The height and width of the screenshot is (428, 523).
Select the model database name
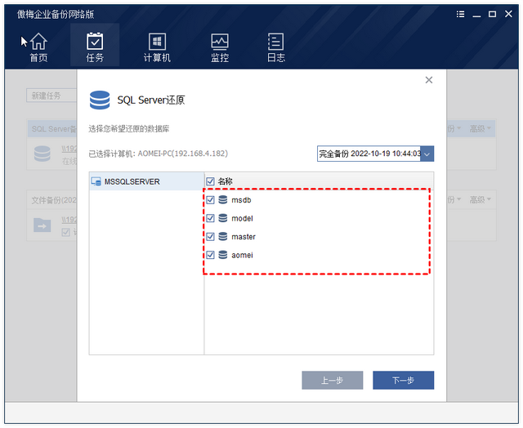click(242, 218)
